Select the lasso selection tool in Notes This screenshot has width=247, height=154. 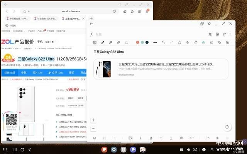[127, 42]
